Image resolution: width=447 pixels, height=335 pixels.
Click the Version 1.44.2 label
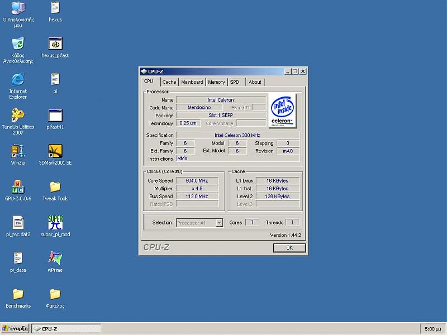[x=286, y=235]
